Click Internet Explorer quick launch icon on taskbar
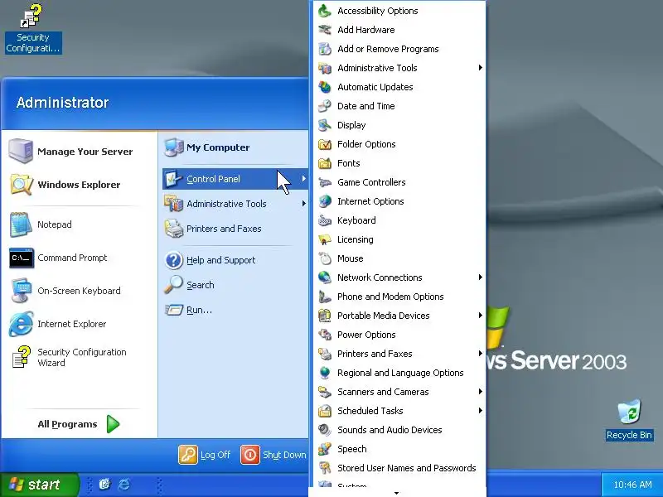663x497 pixels. [x=123, y=485]
